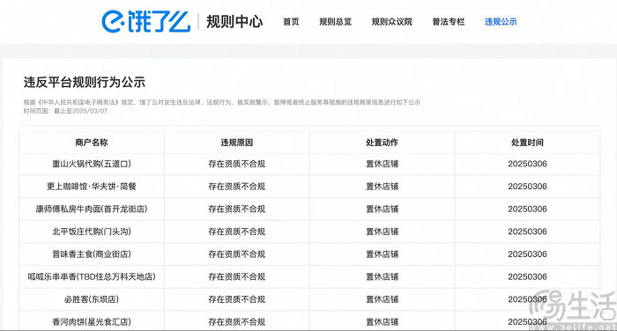Screen dimensions: 617x331
Task: Click date 20250306 in 更上咖啡馆 row
Action: click(x=527, y=187)
